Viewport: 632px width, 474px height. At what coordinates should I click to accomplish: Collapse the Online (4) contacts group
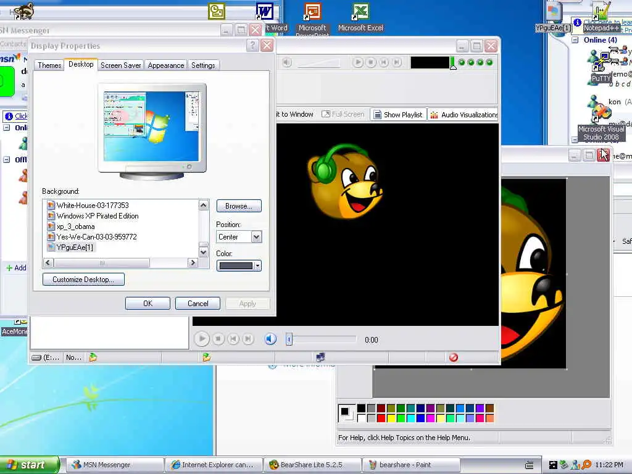point(575,40)
